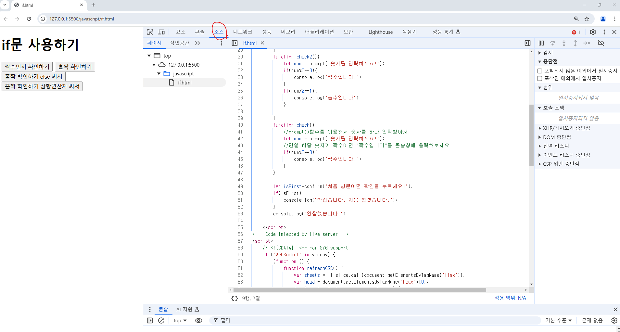Viewport: 620px width, 332px height.
Task: Click the step out of function icon
Action: (x=575, y=43)
